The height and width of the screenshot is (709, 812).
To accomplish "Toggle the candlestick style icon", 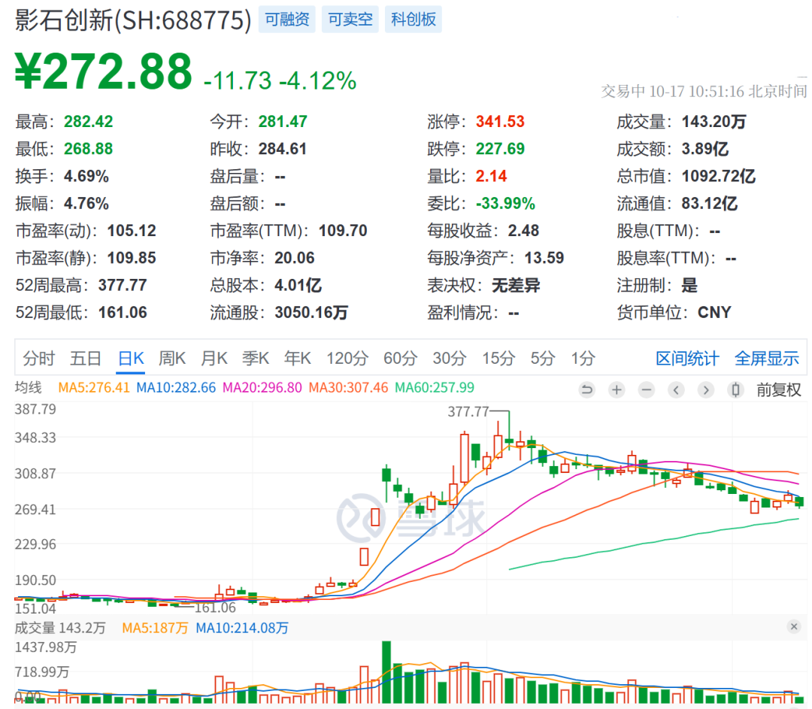I will [735, 389].
